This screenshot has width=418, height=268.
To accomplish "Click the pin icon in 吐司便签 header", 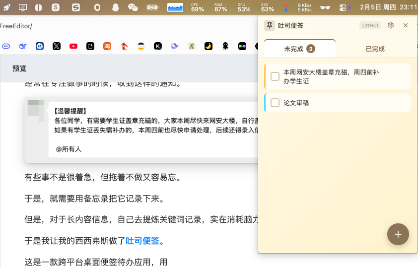I will [x=270, y=25].
